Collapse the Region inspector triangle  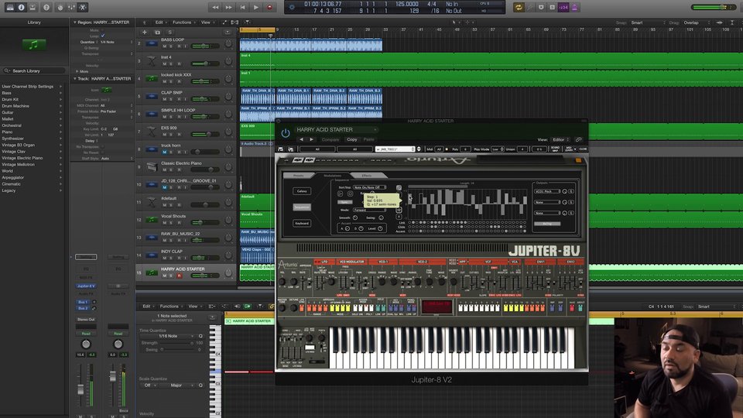click(x=74, y=22)
